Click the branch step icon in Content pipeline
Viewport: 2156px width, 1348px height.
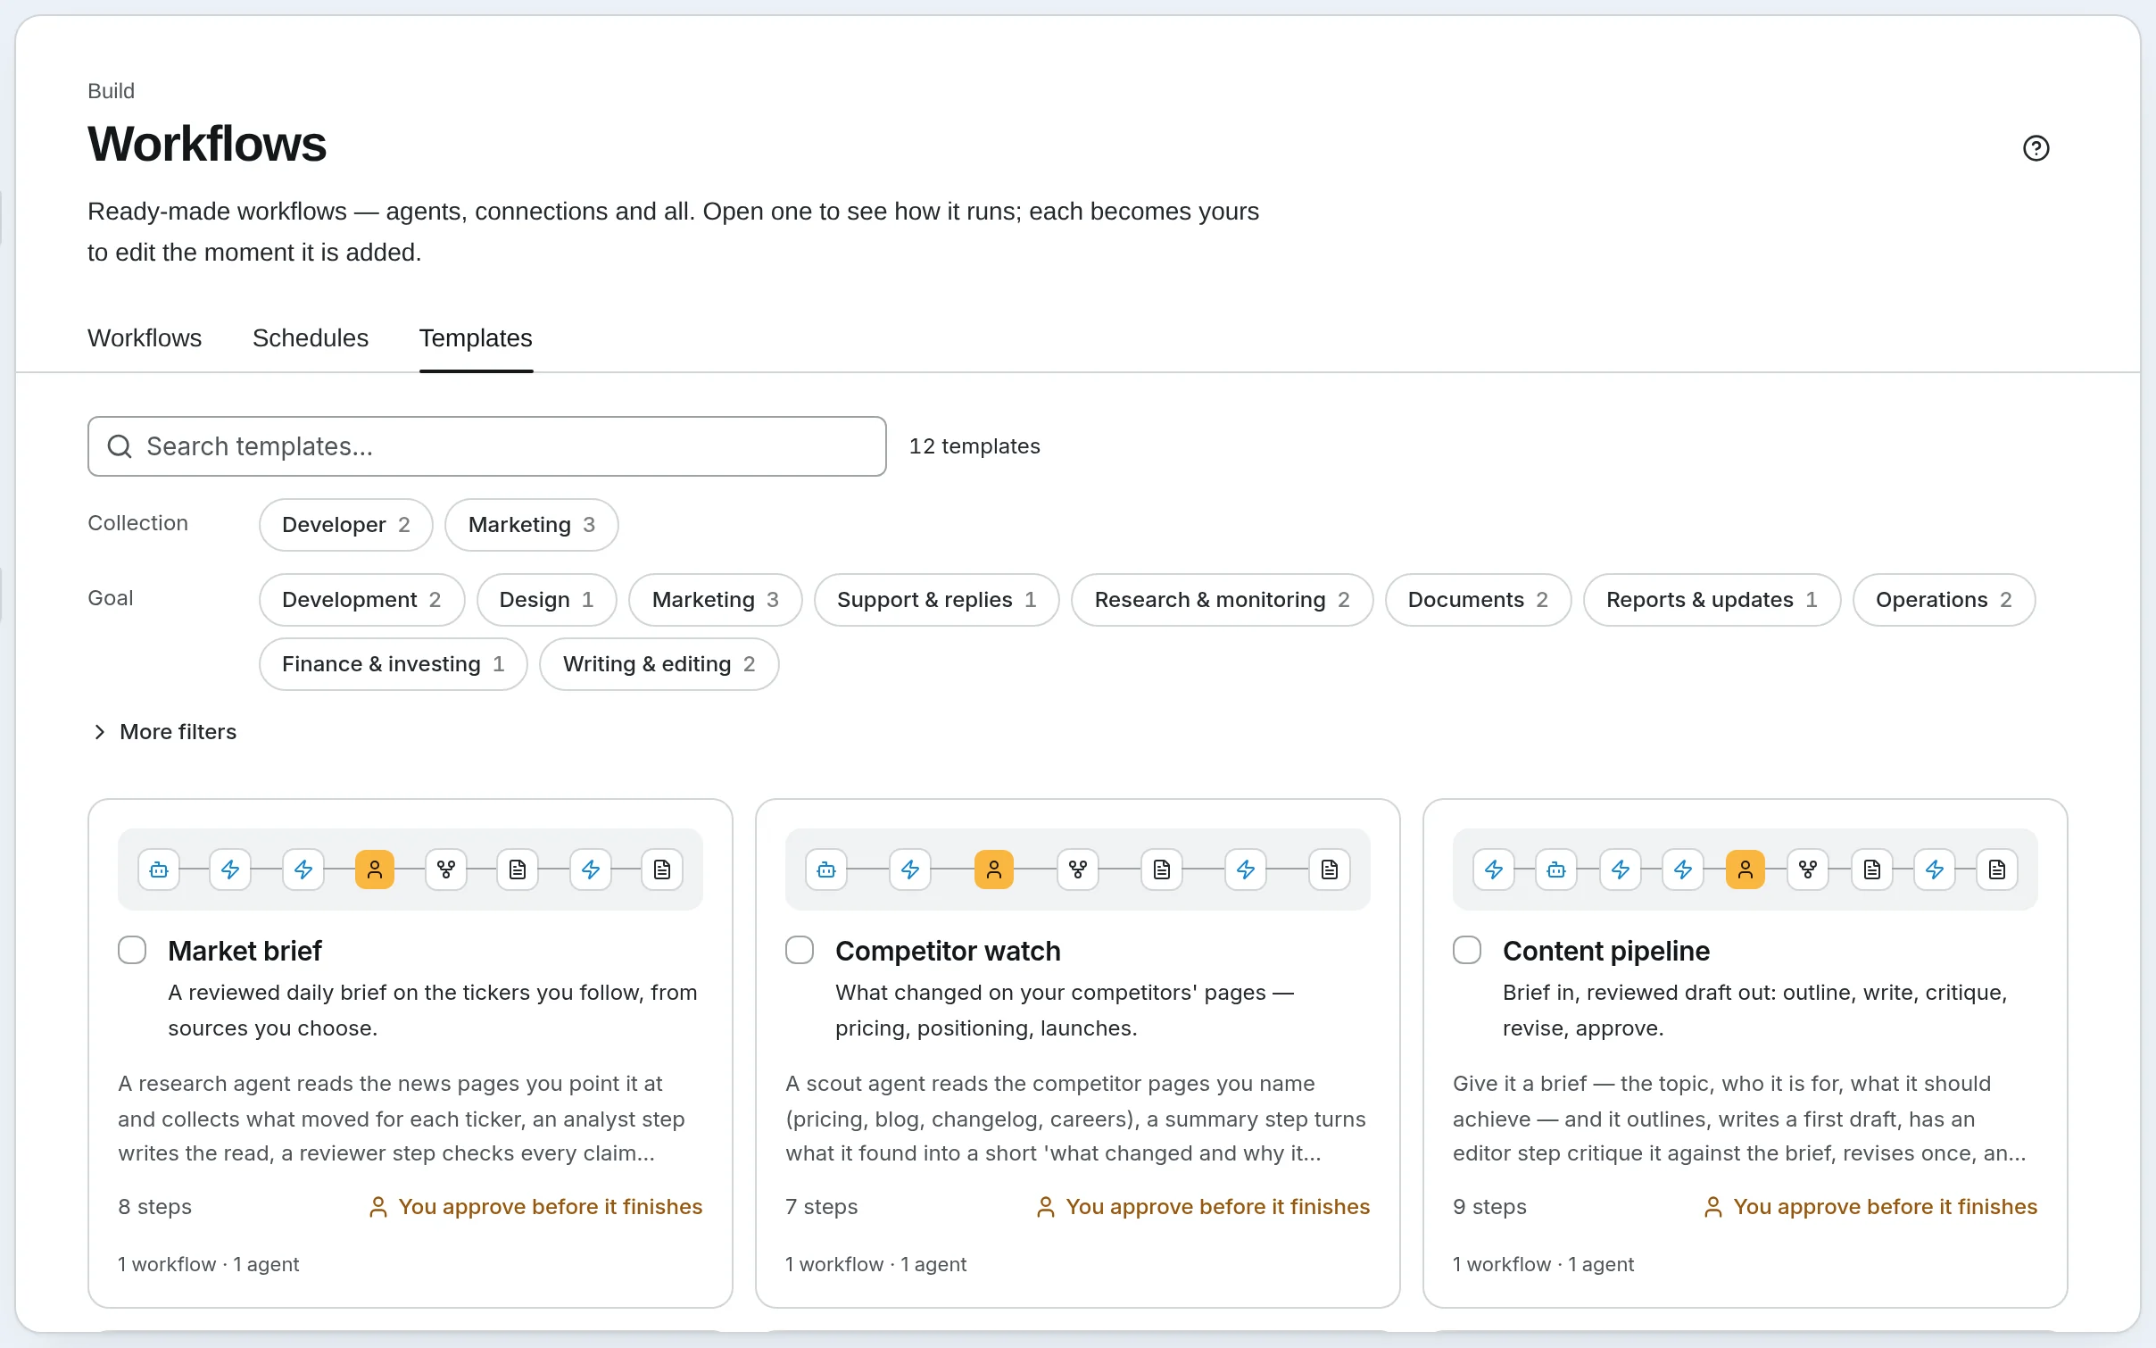click(1808, 870)
